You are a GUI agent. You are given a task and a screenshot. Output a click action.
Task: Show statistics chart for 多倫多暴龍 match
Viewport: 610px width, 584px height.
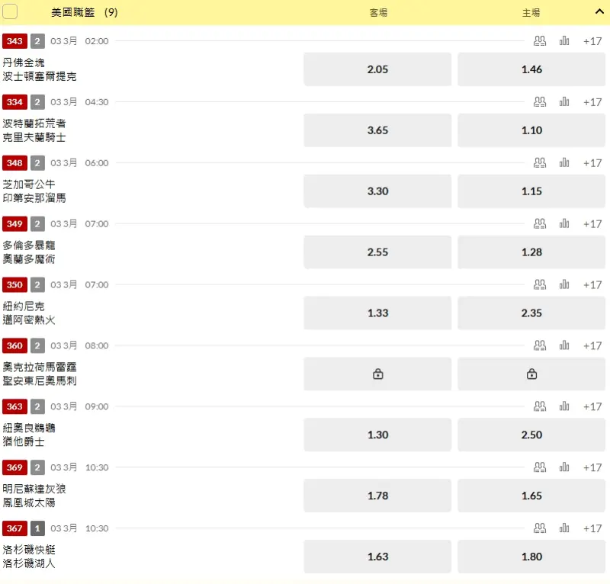coord(564,224)
